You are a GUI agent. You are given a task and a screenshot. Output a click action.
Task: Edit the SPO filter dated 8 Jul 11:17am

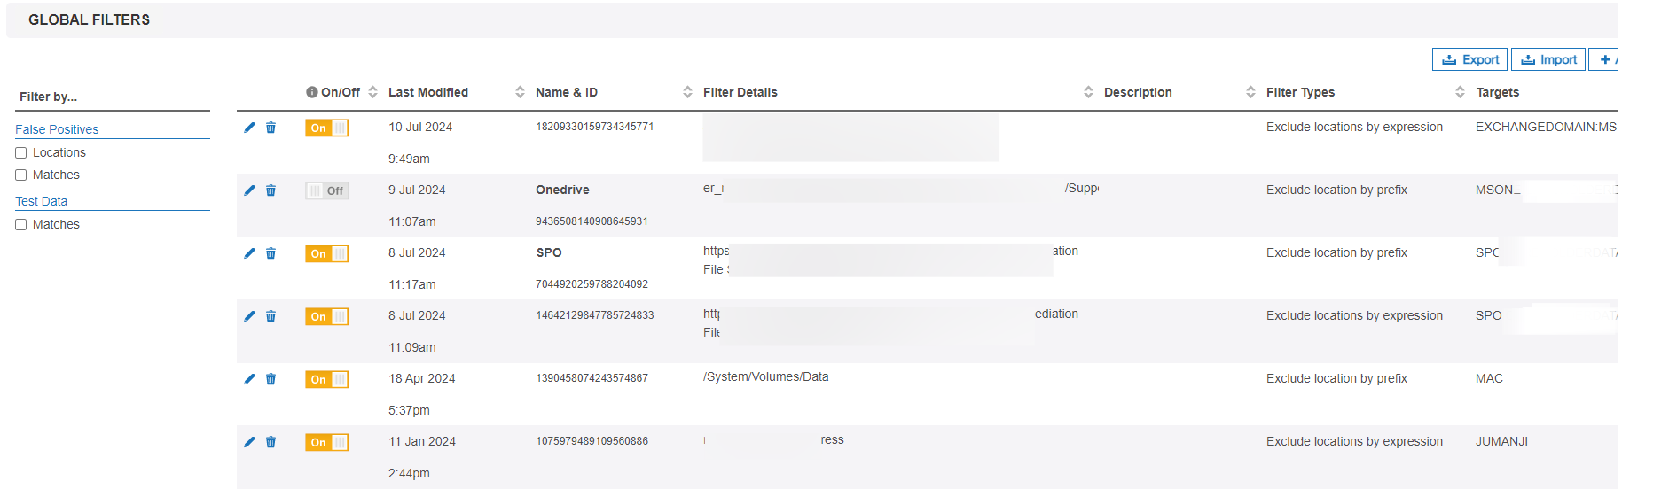[x=249, y=253]
